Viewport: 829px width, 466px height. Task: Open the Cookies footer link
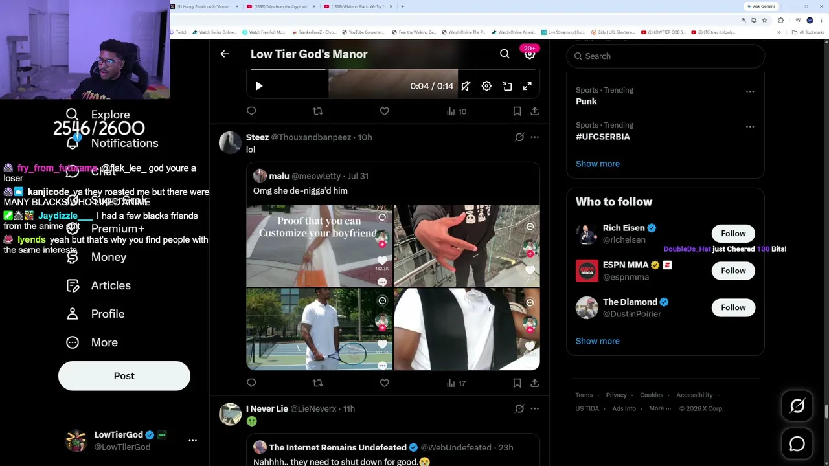pos(652,395)
